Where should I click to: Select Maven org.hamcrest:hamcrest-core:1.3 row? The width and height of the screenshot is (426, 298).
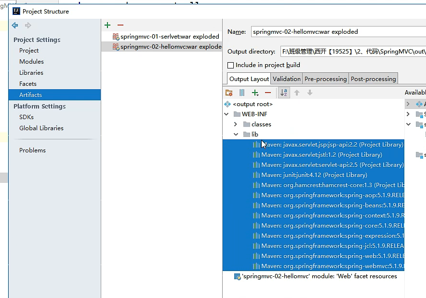(x=314, y=185)
